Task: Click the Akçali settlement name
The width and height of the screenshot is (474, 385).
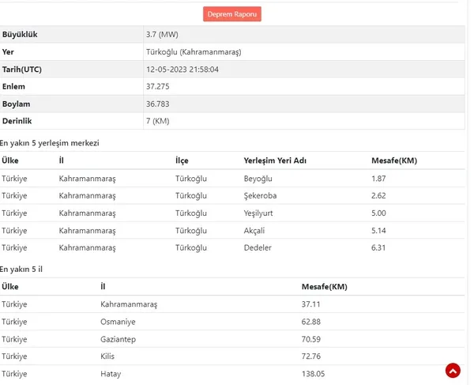Action: [254, 231]
